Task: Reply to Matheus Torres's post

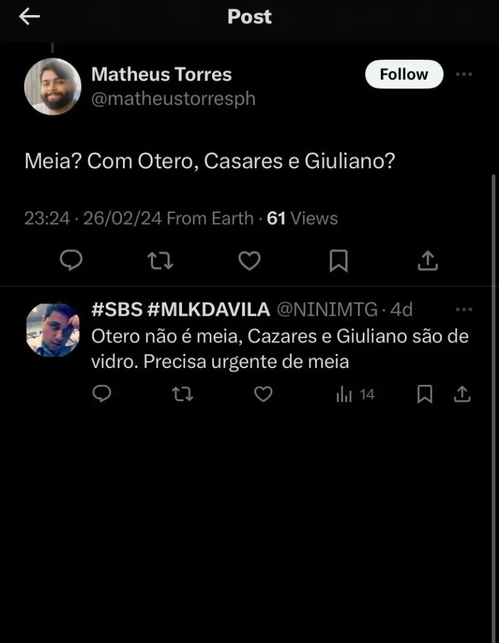Action: (71, 260)
